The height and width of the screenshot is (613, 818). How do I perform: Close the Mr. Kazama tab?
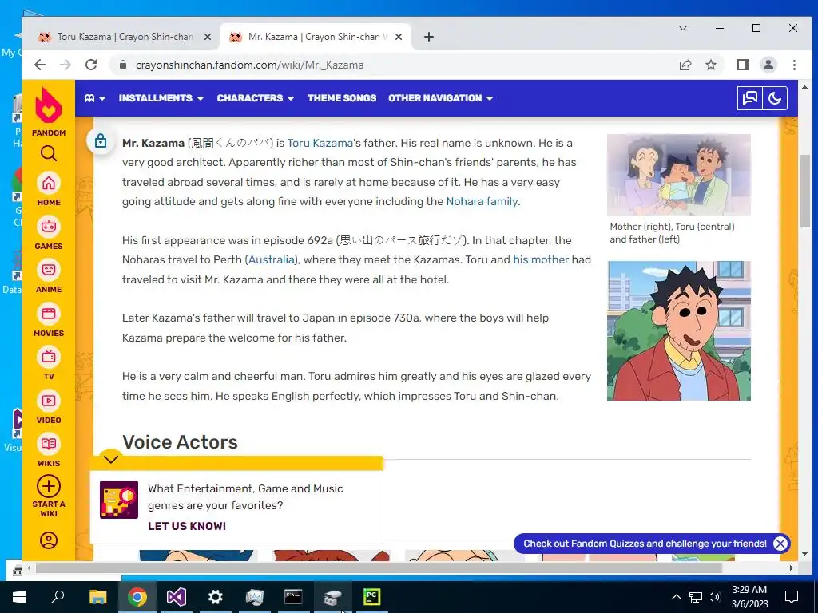(399, 37)
